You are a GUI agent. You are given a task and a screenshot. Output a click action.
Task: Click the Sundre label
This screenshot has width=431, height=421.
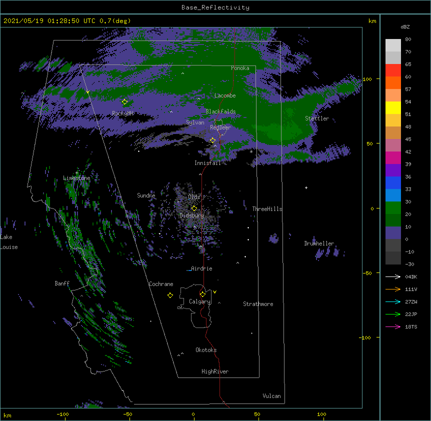click(x=146, y=195)
